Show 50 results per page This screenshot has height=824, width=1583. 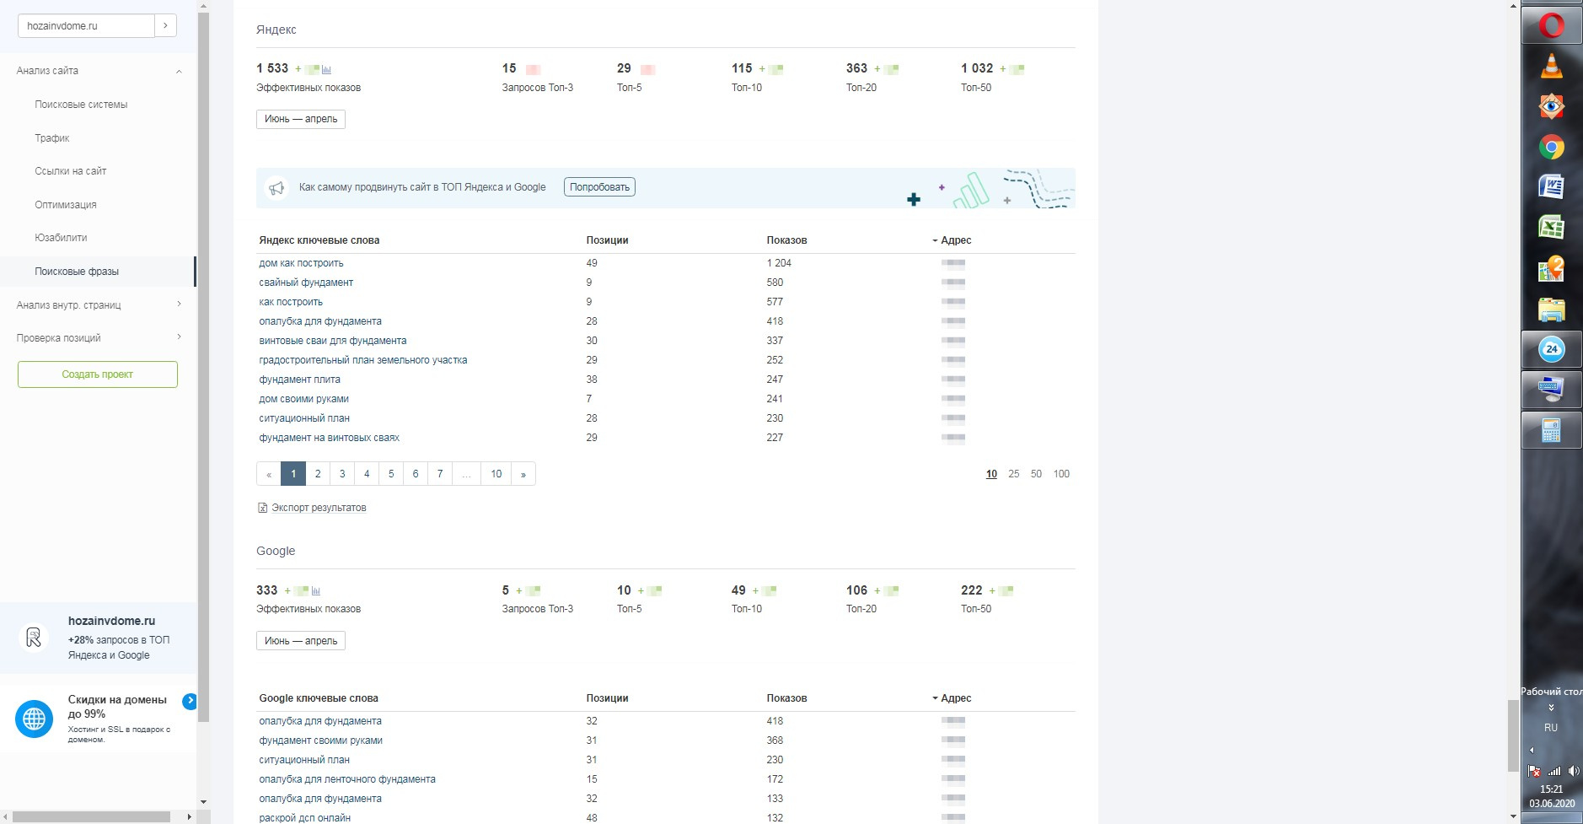(x=1036, y=474)
